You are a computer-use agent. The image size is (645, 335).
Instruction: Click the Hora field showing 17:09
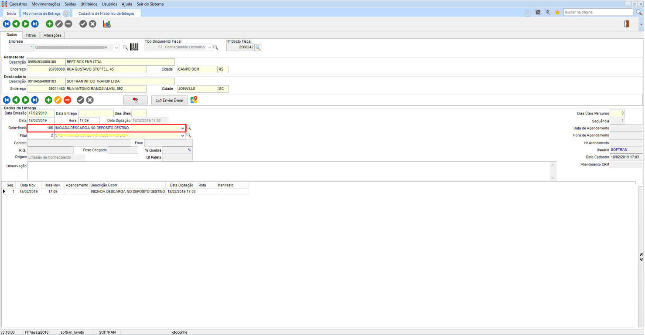pos(89,120)
